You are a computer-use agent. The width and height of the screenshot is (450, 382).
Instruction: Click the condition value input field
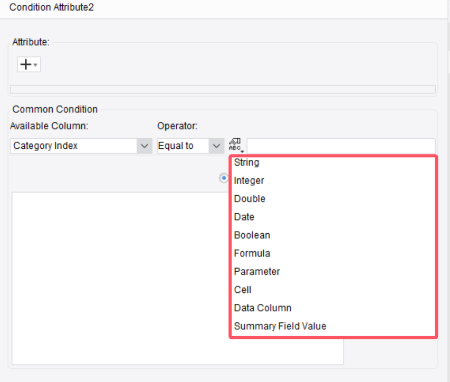click(x=341, y=146)
